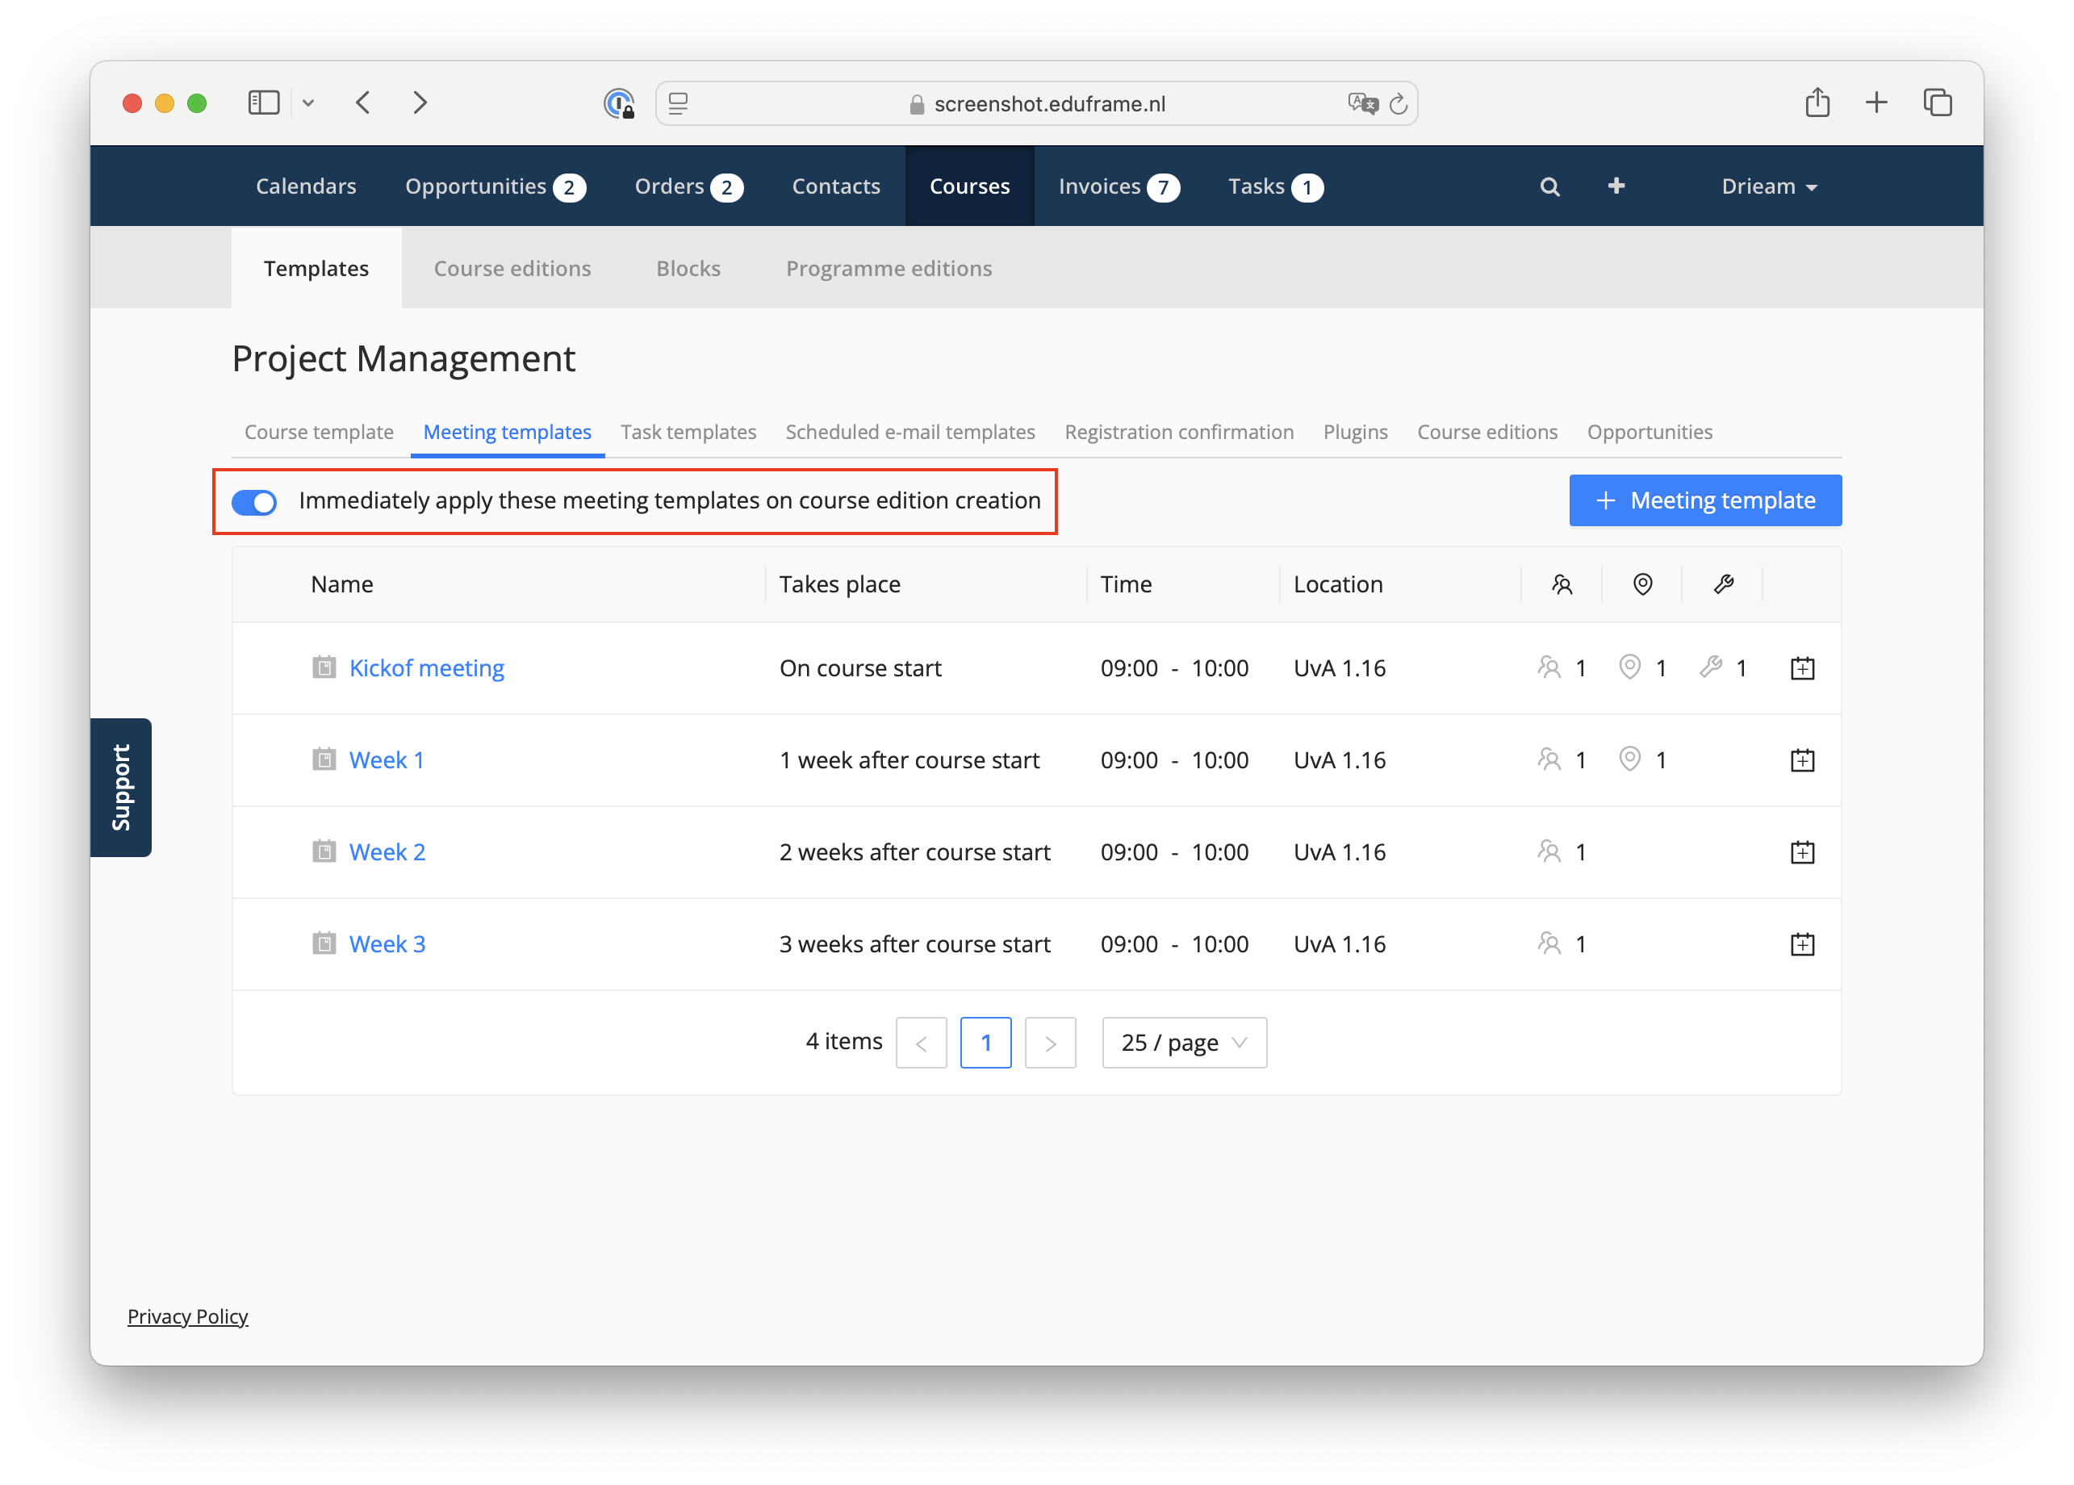Click the location pin column header icon

click(x=1642, y=584)
